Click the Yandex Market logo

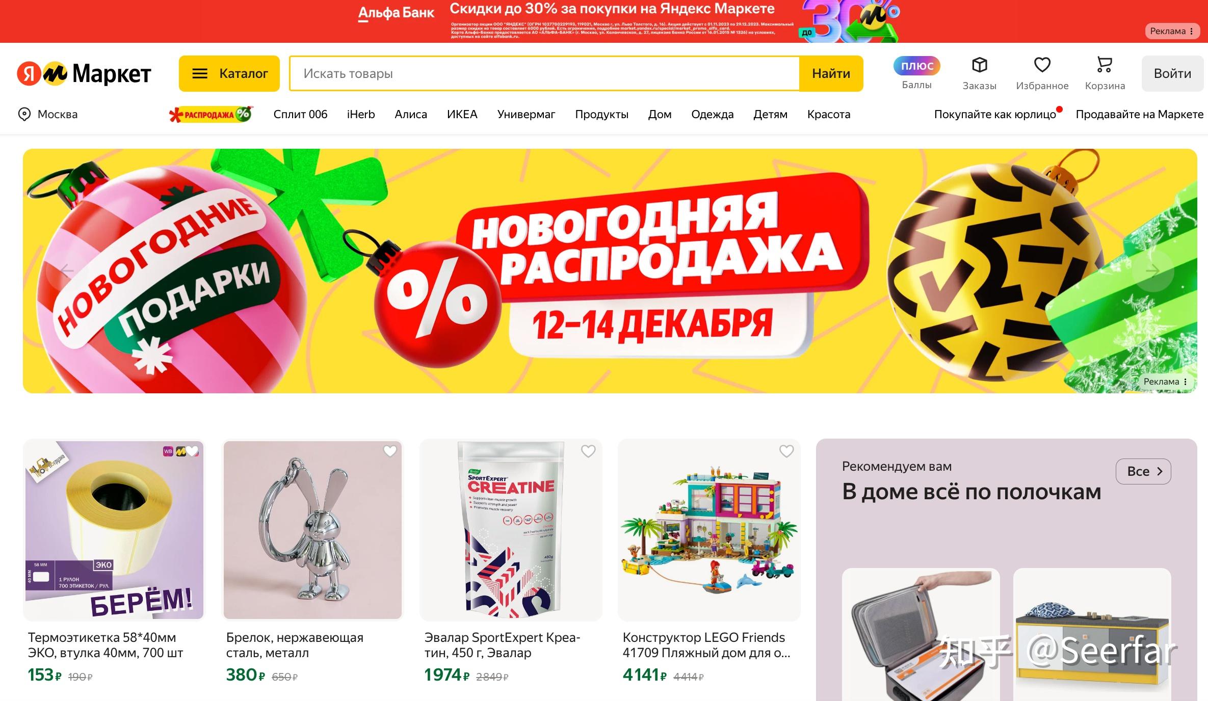tap(84, 73)
